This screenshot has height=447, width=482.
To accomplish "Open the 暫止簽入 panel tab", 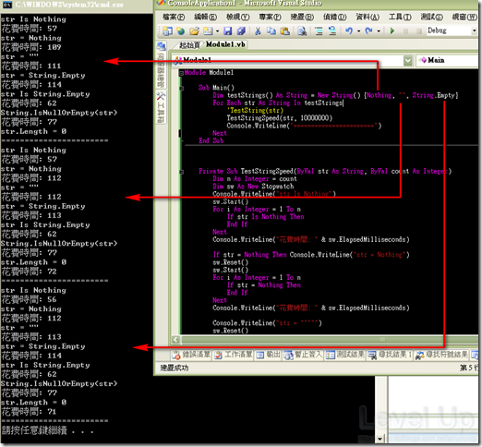I will pos(303,355).
